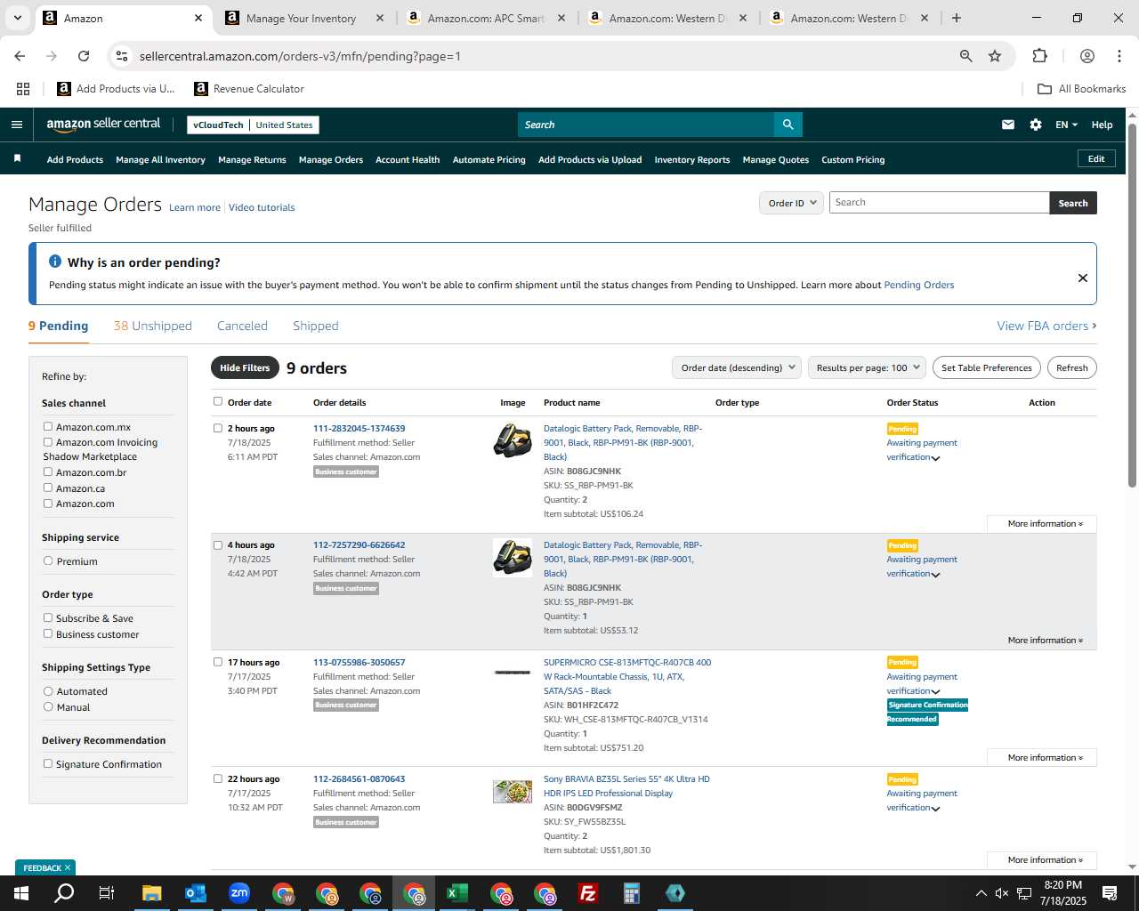The width and height of the screenshot is (1139, 911).
Task: Check the Subscribe & Save order type
Action: coord(48,617)
